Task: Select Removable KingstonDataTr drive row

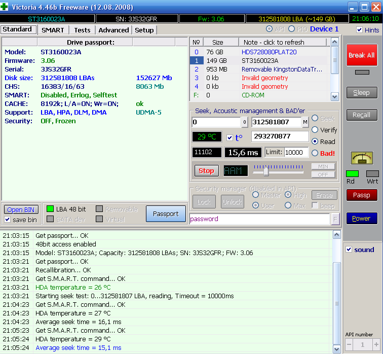Action: (260, 69)
